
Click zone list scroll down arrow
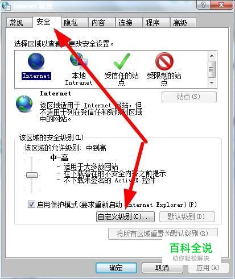click(x=212, y=83)
